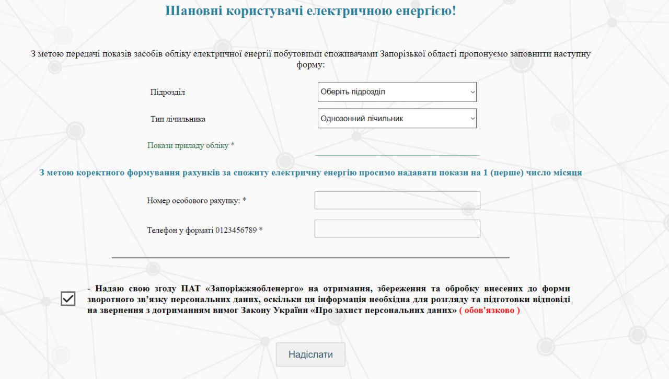Expand the «Тип лічильника» combo box
Image resolution: width=669 pixels, height=379 pixels.
tap(397, 118)
